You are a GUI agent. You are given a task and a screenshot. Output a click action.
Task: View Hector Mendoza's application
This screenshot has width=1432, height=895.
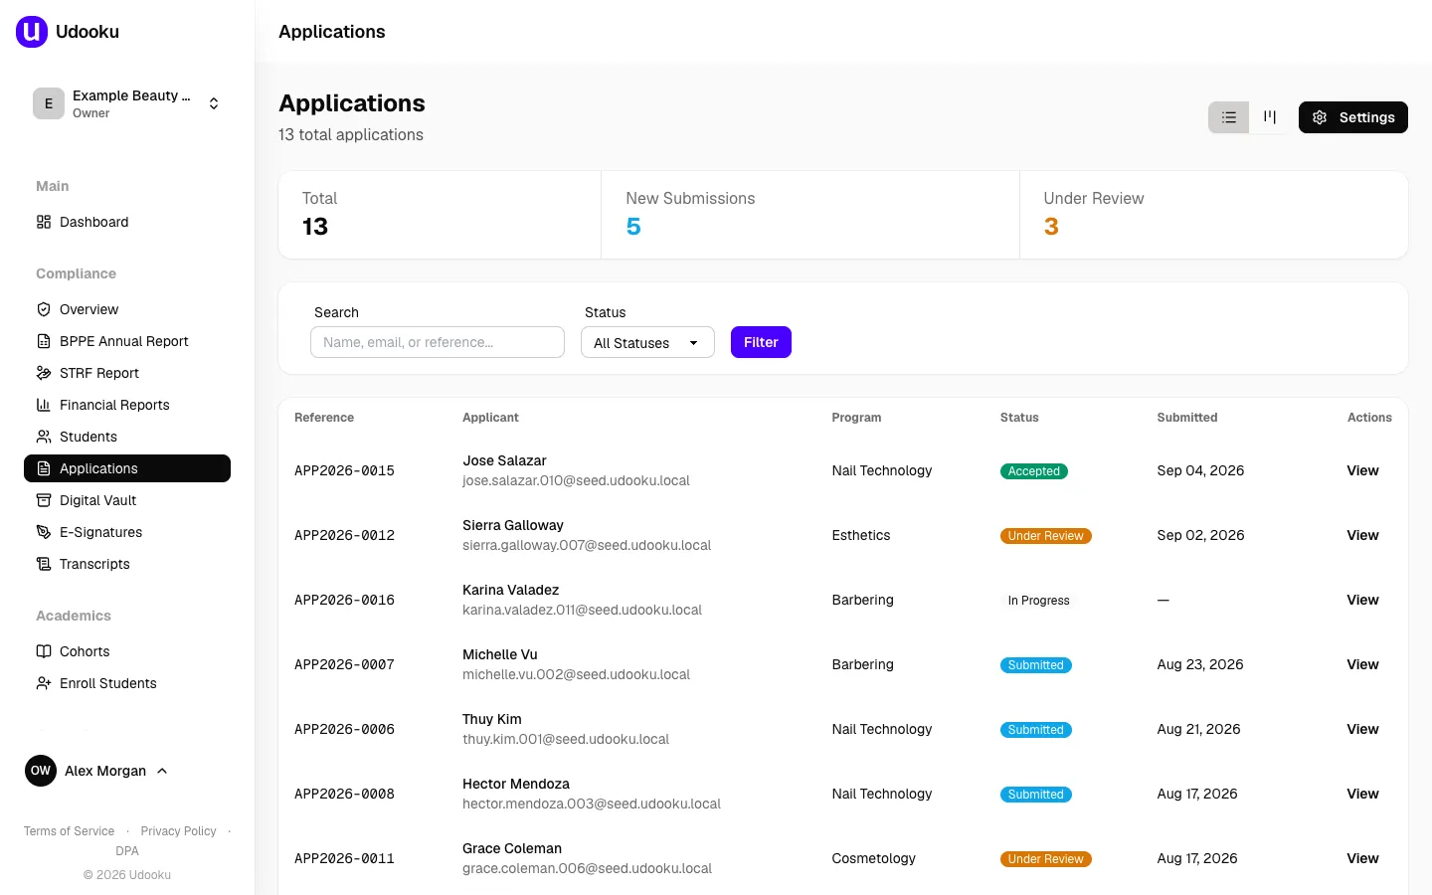pos(1362,794)
